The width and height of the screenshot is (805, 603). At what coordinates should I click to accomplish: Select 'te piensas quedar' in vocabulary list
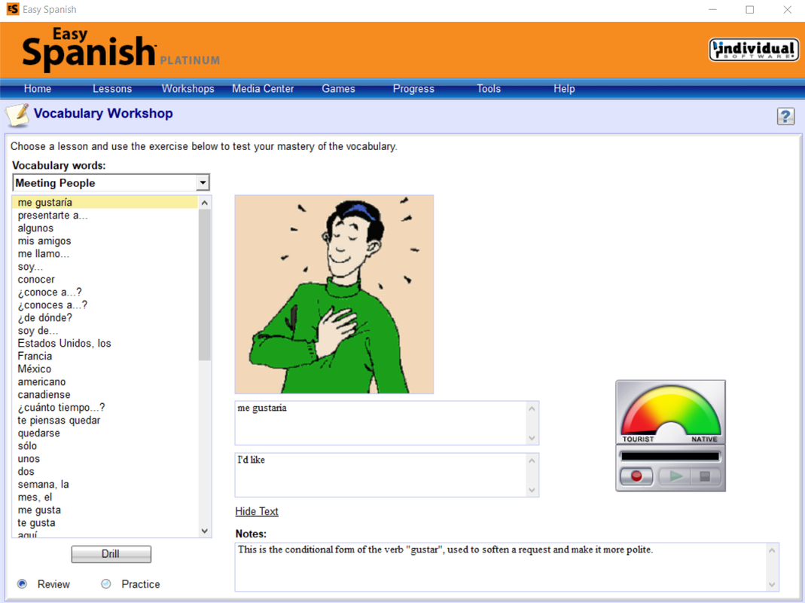105,421
